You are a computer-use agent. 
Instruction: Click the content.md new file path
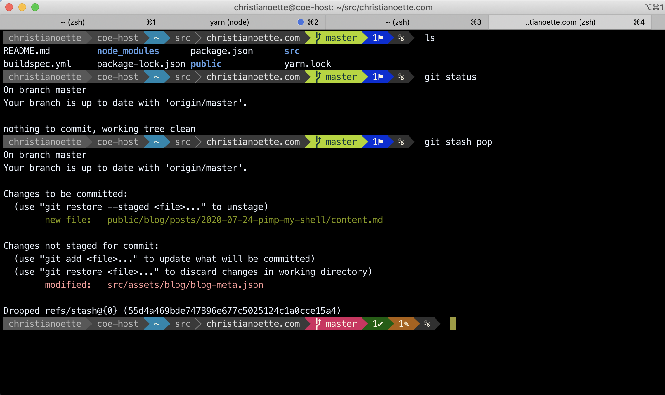point(245,220)
